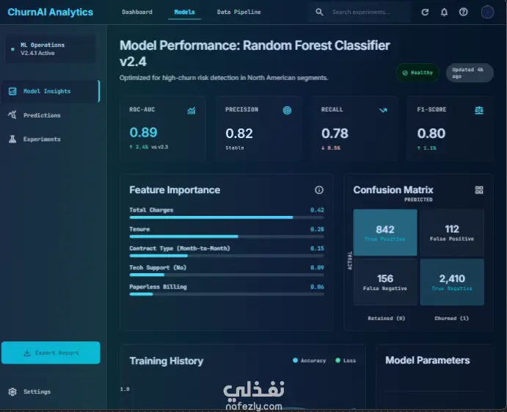Click the Model Insights sidebar icon
The image size is (507, 412).
12,91
